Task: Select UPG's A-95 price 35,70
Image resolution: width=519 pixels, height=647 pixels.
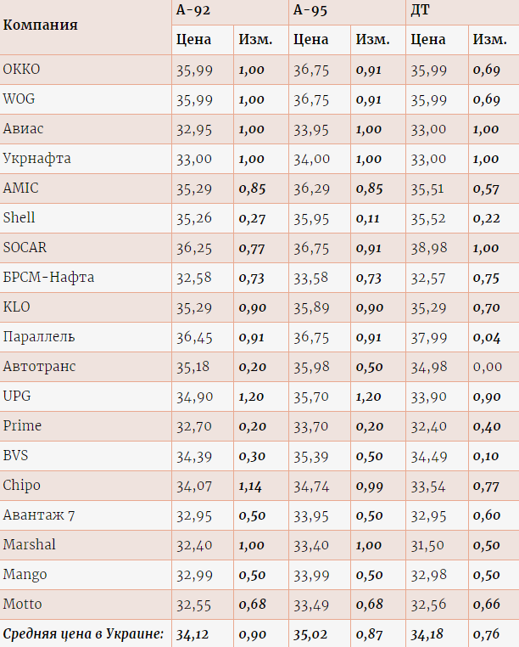Action: 311,397
